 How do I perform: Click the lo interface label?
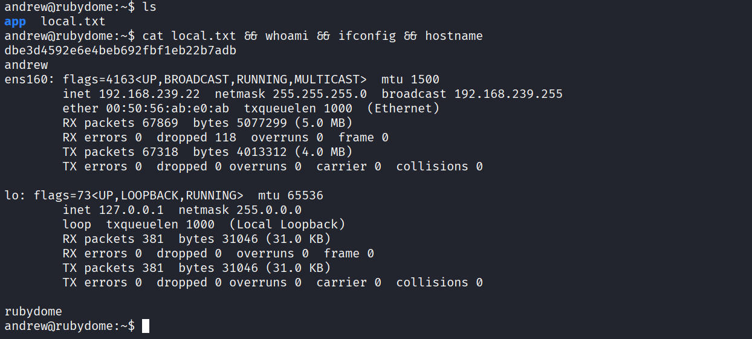[x=11, y=196]
